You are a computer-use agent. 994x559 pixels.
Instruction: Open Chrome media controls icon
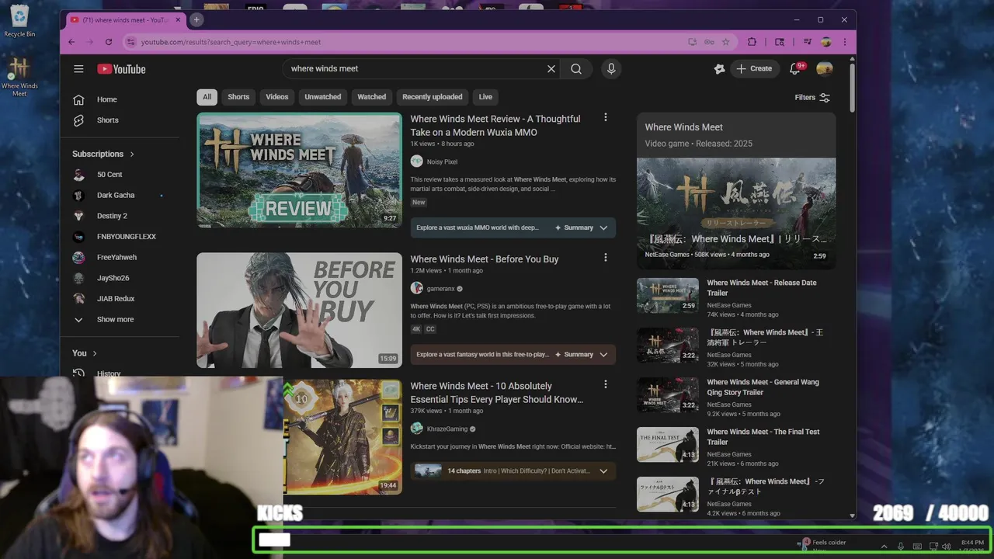click(x=808, y=42)
